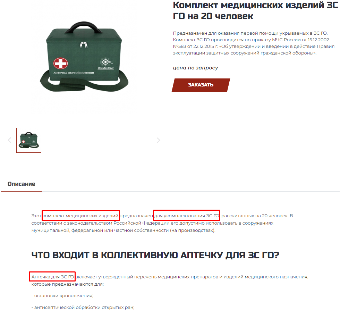
Task: Click heading 'ЧТО ВХОДИТ В КОЛЛЕКТИВНУЮ АПТЕЧКУ'
Action: (155, 255)
